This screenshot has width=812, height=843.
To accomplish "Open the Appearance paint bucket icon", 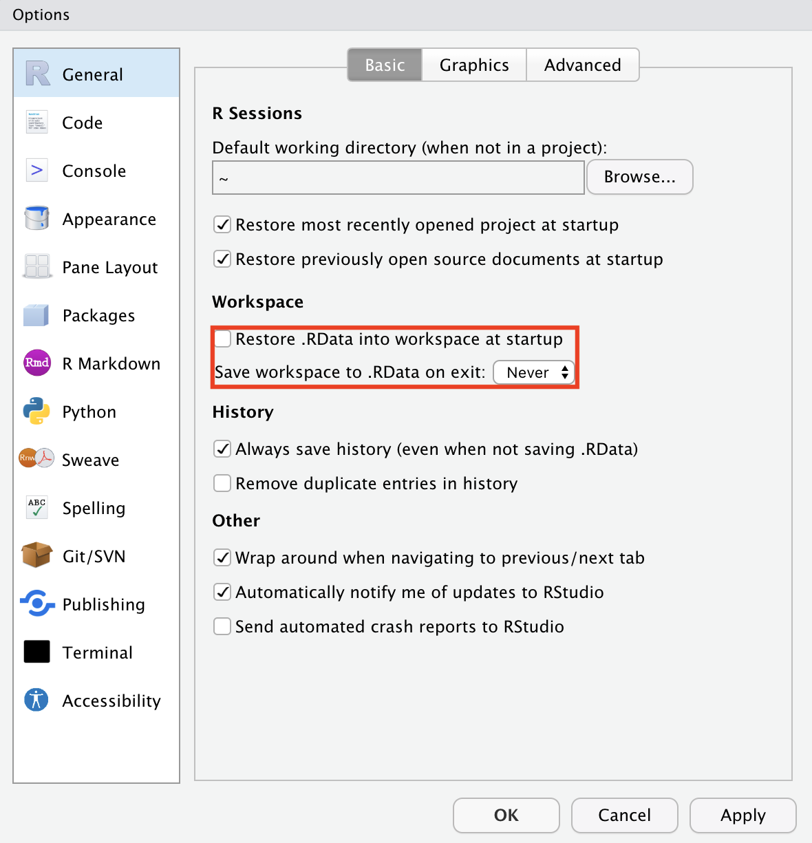I will click(37, 218).
